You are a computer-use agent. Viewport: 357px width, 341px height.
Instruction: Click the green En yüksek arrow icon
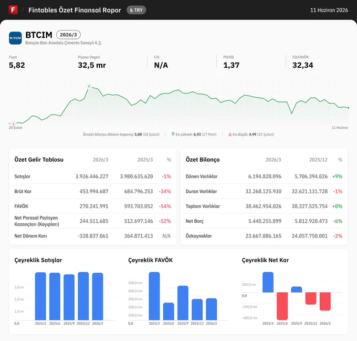173,134
